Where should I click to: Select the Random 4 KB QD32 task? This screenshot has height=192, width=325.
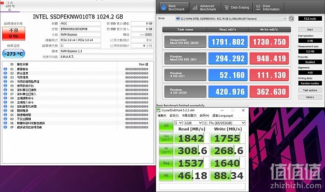[185, 91]
